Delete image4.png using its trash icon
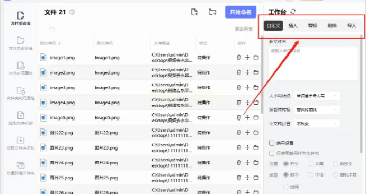The width and height of the screenshot is (366, 194). pos(239,103)
